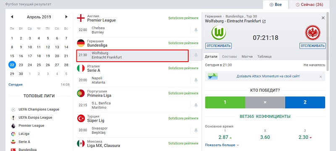
Task: Click Сегодня link under calendar
Action: (16, 85)
